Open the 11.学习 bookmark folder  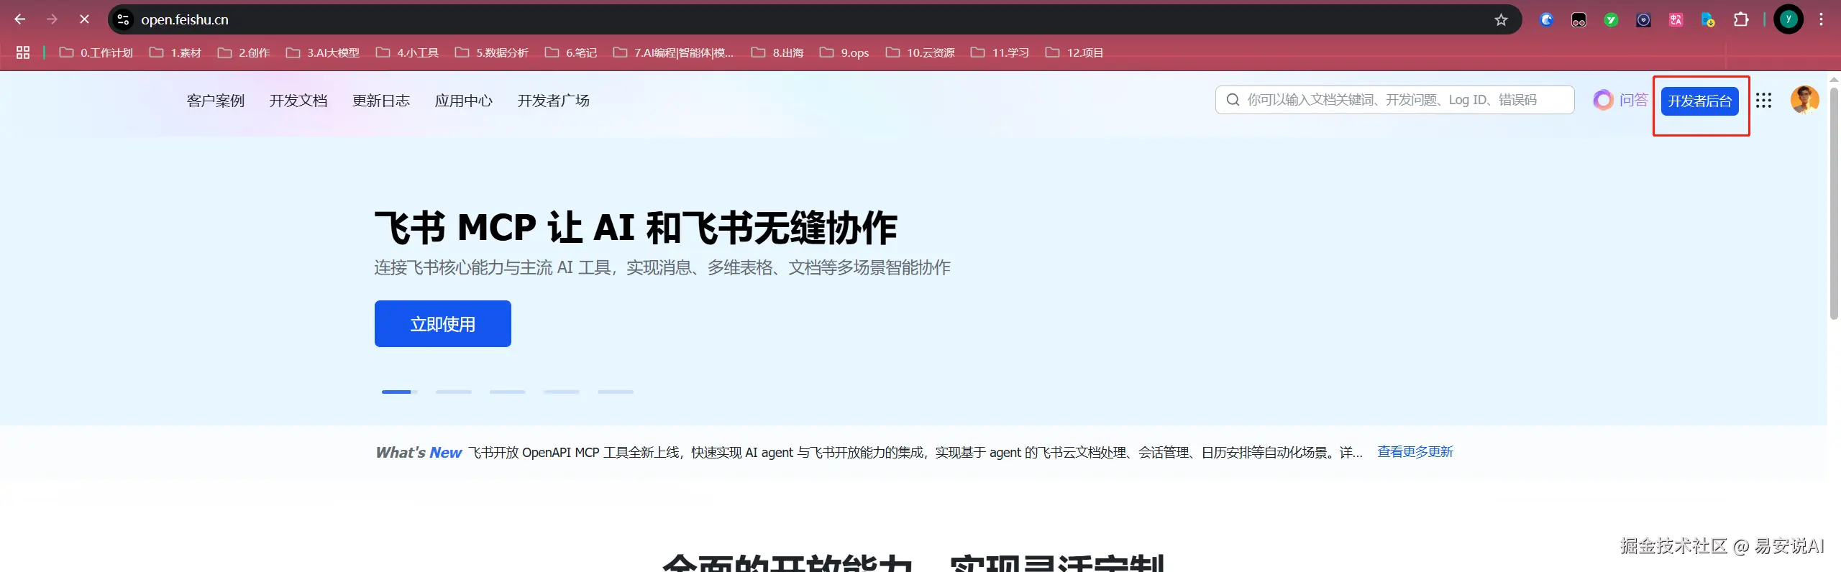pyautogui.click(x=1000, y=52)
